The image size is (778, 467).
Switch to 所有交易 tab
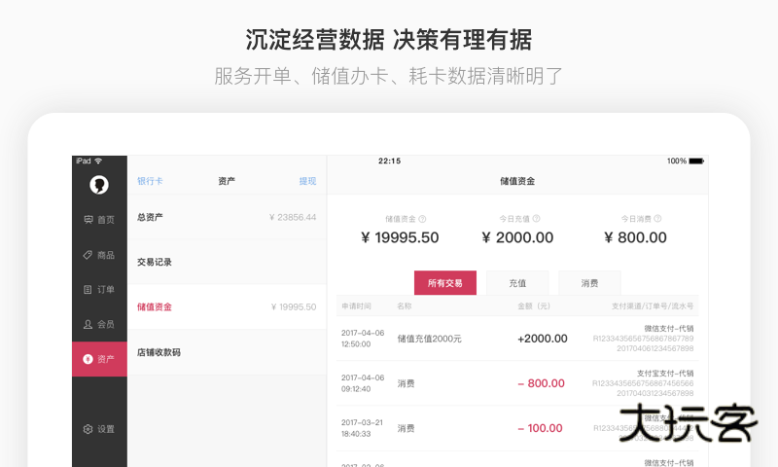tap(445, 283)
